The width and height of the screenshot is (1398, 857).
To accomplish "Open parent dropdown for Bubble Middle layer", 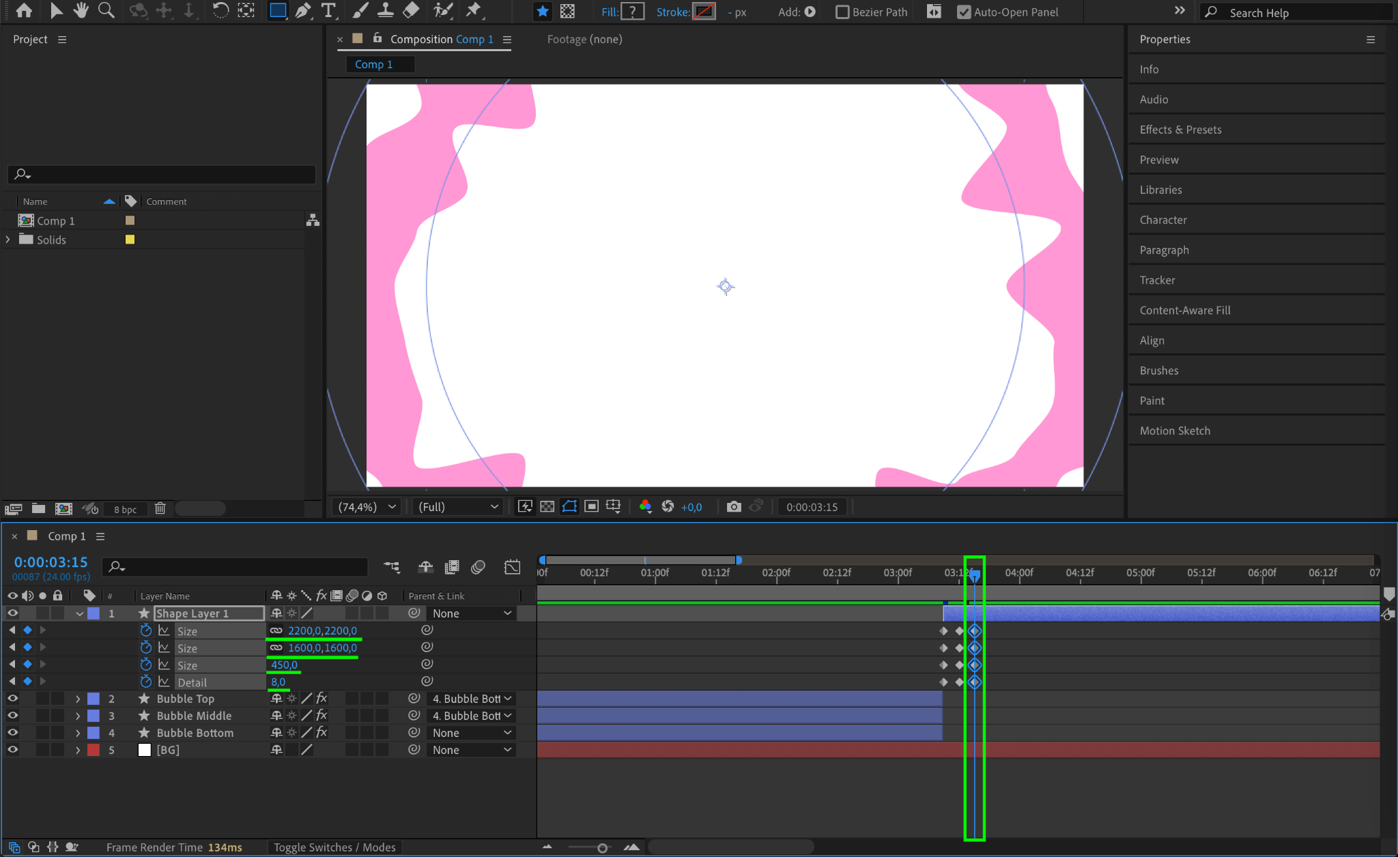I will [x=471, y=716].
